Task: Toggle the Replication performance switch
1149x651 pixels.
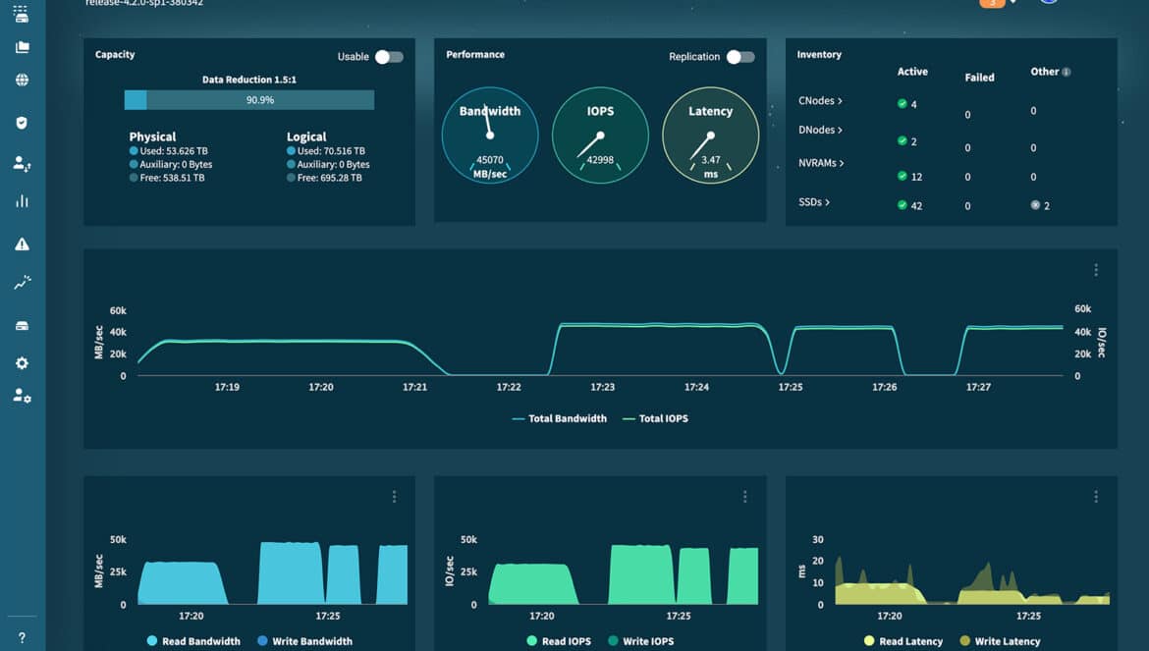Action: click(740, 56)
